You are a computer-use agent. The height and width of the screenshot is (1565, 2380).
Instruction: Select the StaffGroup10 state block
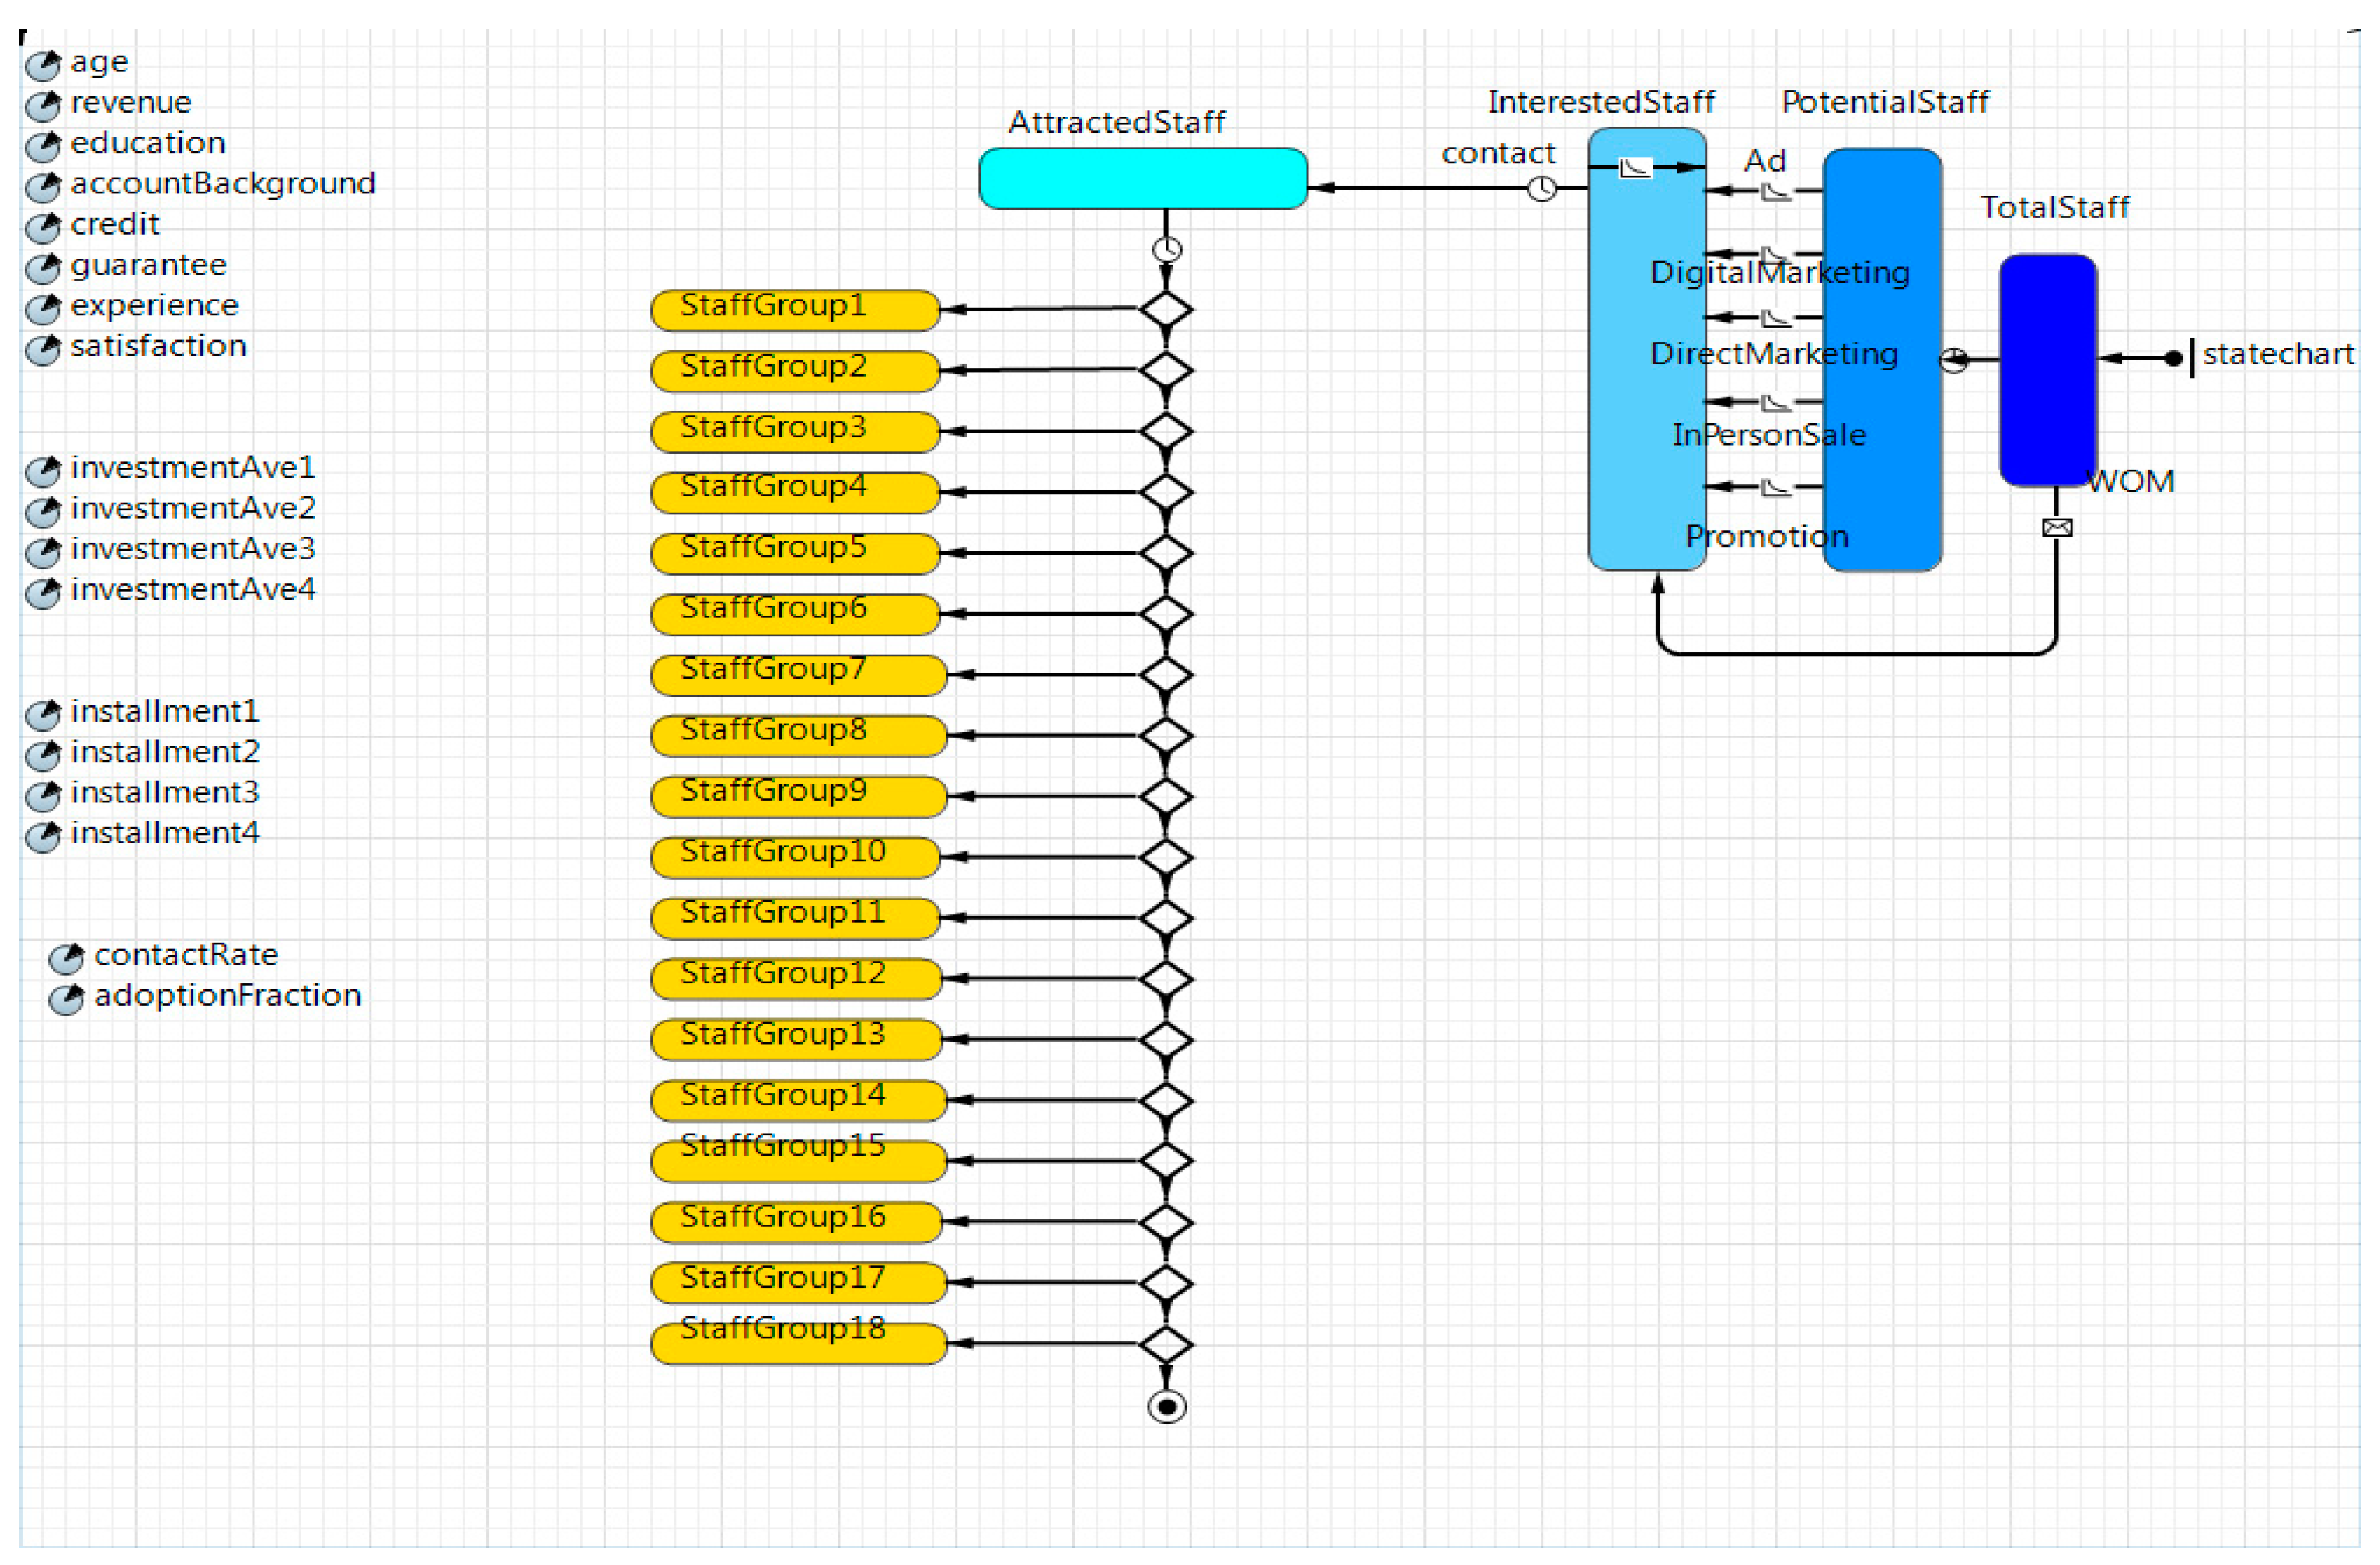[794, 857]
